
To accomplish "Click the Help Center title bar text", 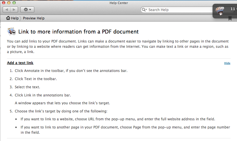I will point(119,3).
